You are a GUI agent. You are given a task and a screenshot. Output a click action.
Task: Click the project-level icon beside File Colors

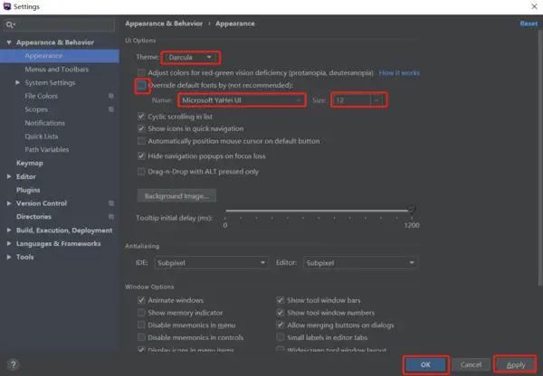pyautogui.click(x=110, y=96)
